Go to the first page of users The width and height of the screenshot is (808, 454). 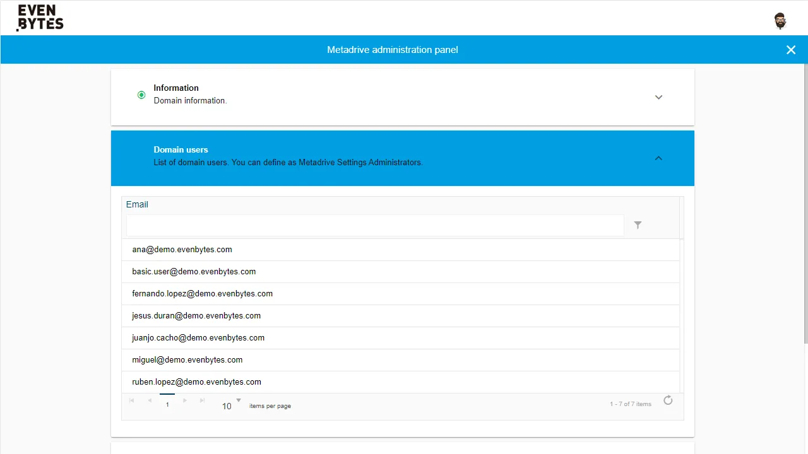[x=132, y=400]
